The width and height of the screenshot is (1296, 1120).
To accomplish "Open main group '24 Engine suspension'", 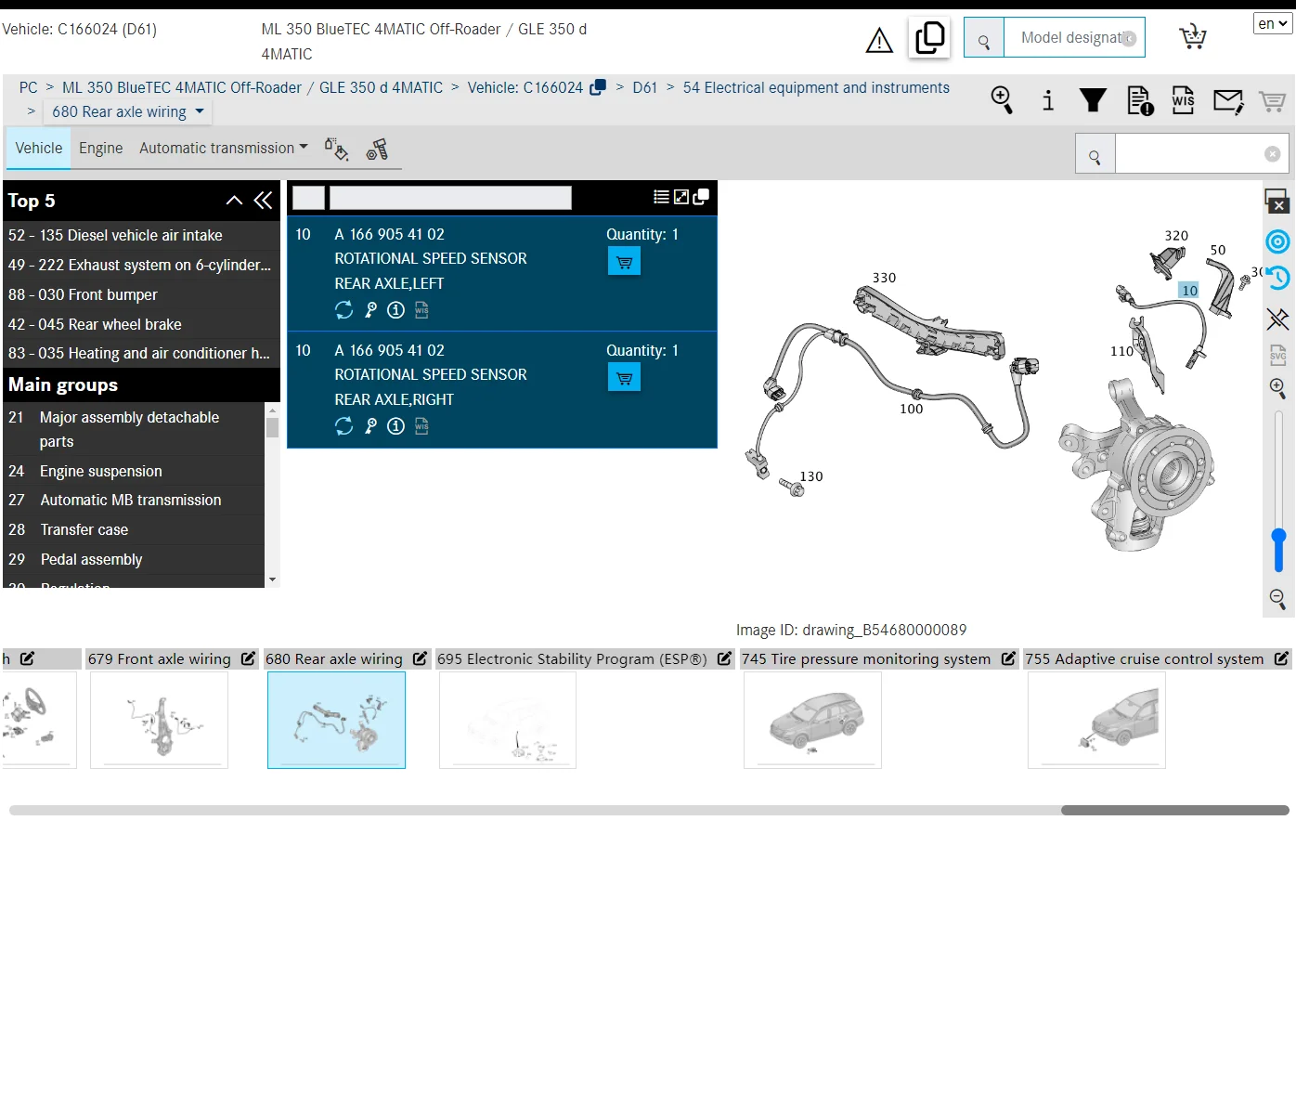I will [x=134, y=472].
